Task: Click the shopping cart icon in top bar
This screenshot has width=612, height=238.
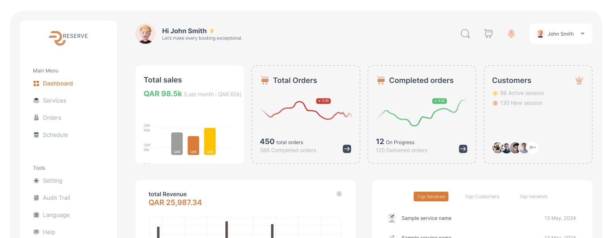Action: click(488, 33)
